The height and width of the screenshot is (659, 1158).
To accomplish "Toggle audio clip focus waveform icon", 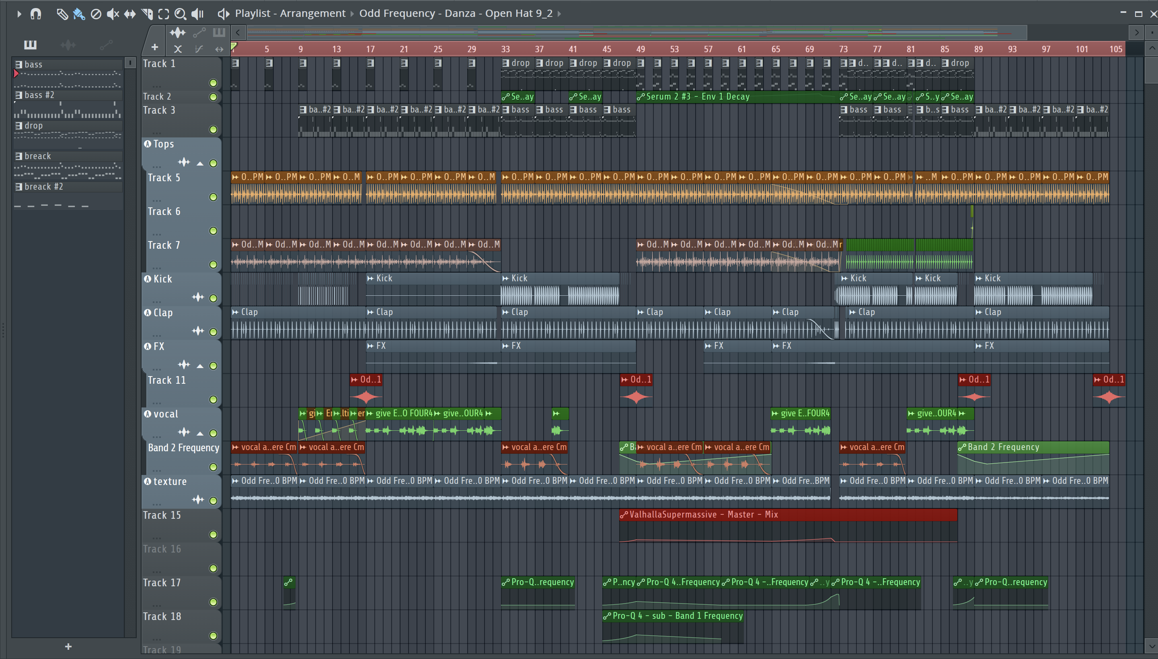I will 178,33.
